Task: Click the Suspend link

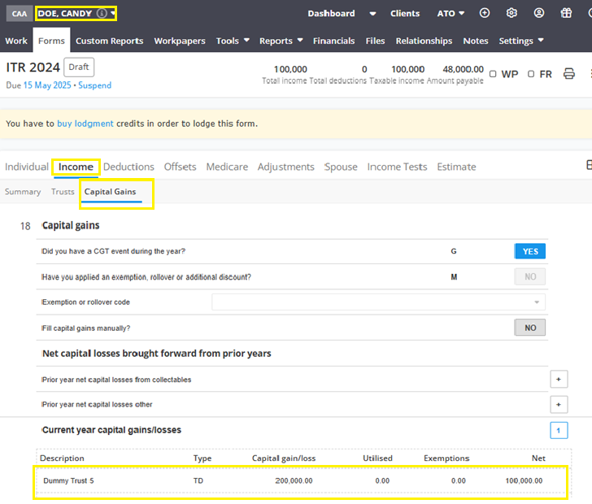Action: (95, 85)
